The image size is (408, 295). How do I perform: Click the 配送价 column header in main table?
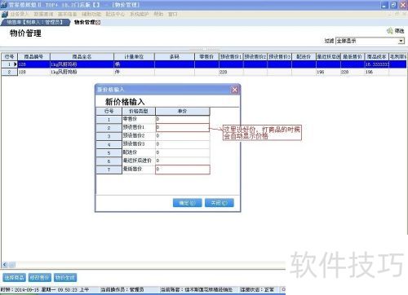[304, 57]
